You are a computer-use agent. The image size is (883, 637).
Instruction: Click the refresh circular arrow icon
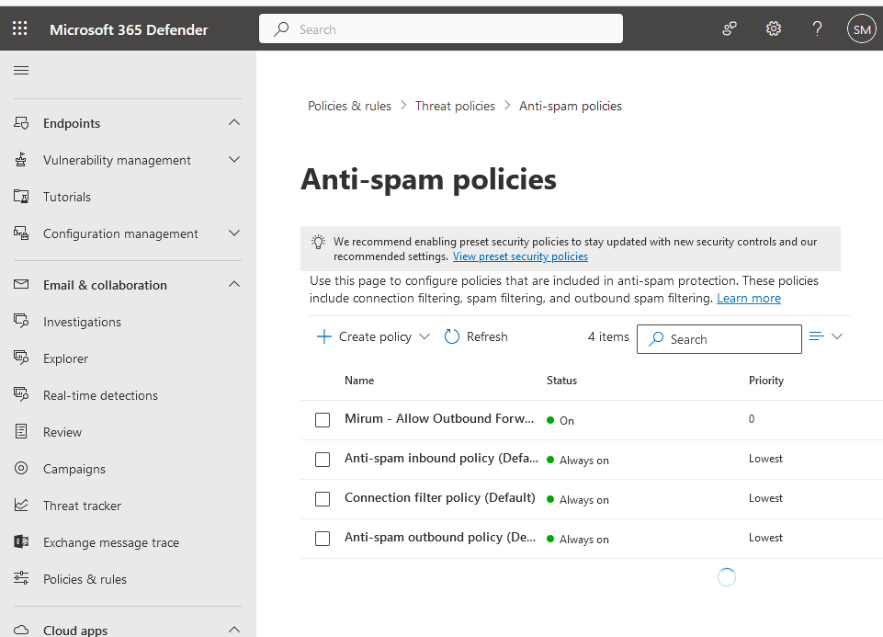(x=452, y=336)
